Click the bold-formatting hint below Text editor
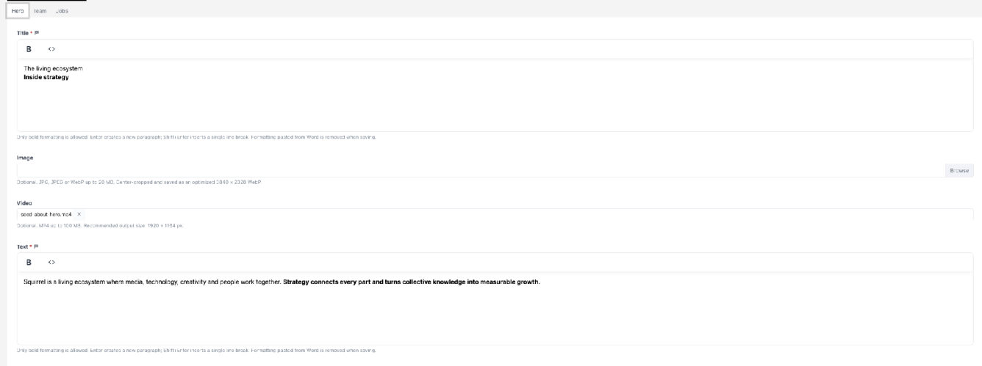The width and height of the screenshot is (982, 366). coord(196,351)
